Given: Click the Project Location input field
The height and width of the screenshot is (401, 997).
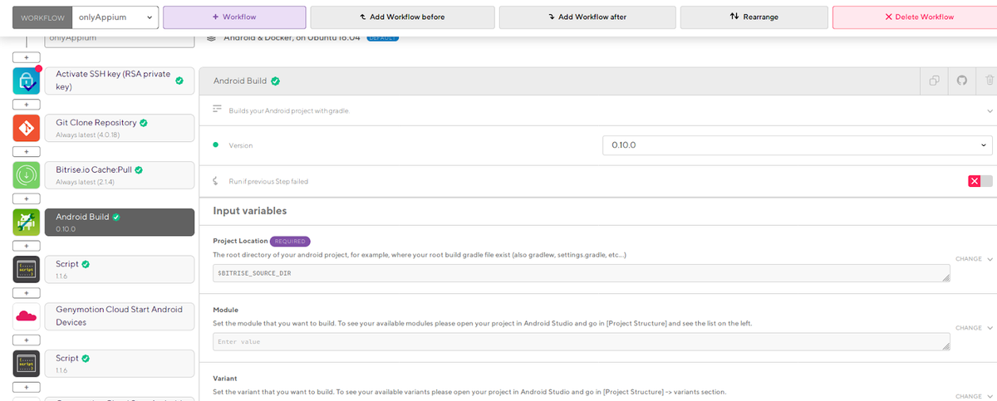Looking at the screenshot, I should 581,273.
